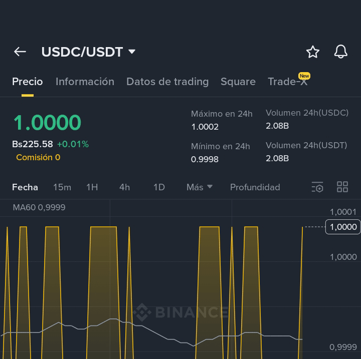The image size is (361, 359).
Task: Tap the Volumen 24h(USDT) value
Action: coord(277,158)
